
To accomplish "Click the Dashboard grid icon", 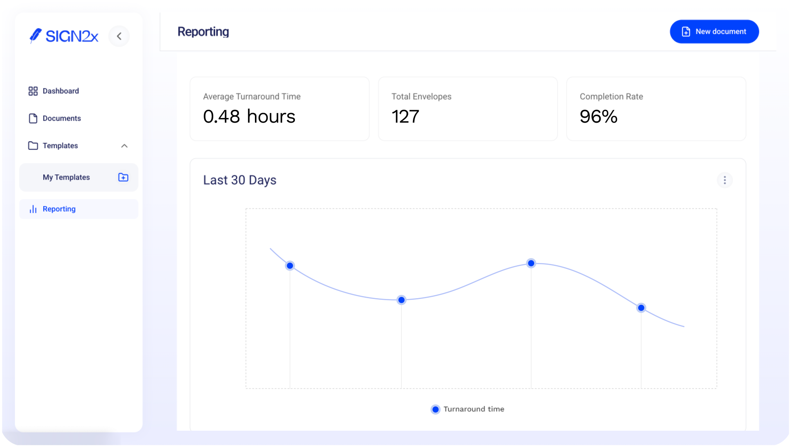I will [33, 91].
